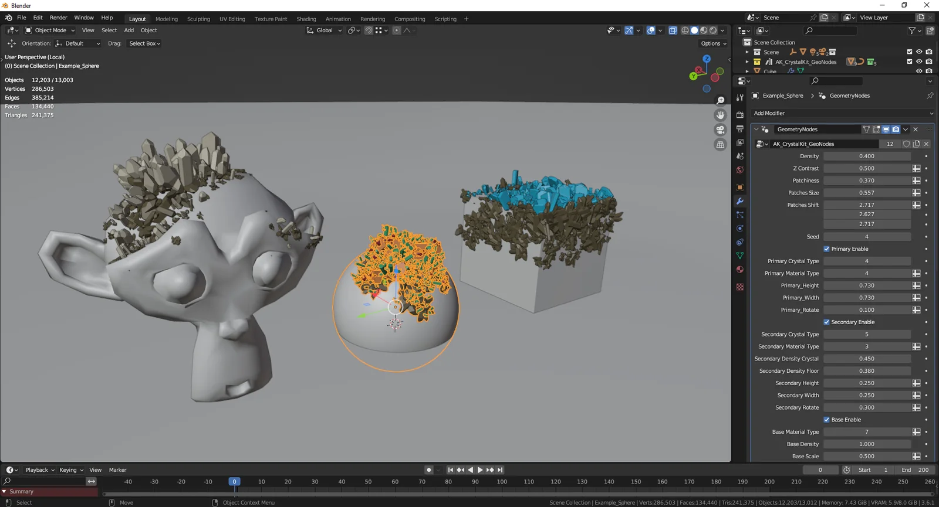Switch to the Modeling workspace tab

[167, 19]
